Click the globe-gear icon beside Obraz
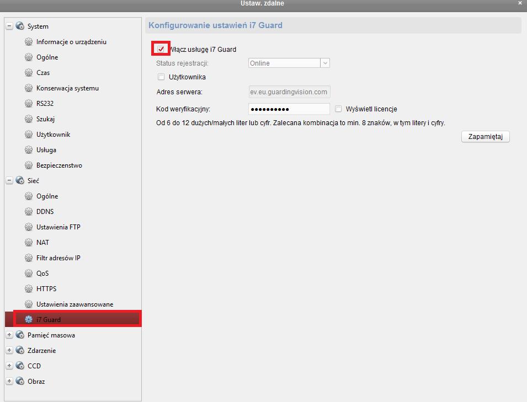 point(20,381)
